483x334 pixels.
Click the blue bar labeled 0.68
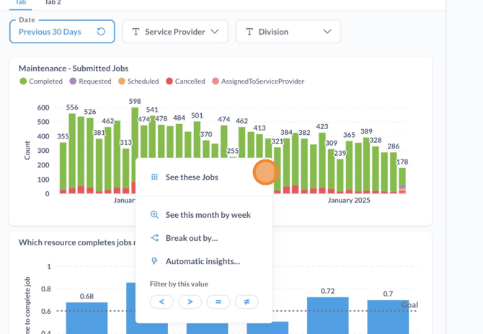click(87, 318)
